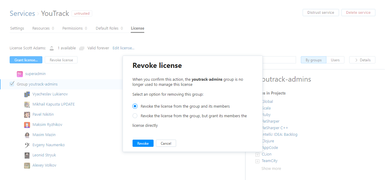385x180 pixels.
Task: Confirm with the blue Revoke button
Action: tap(143, 143)
